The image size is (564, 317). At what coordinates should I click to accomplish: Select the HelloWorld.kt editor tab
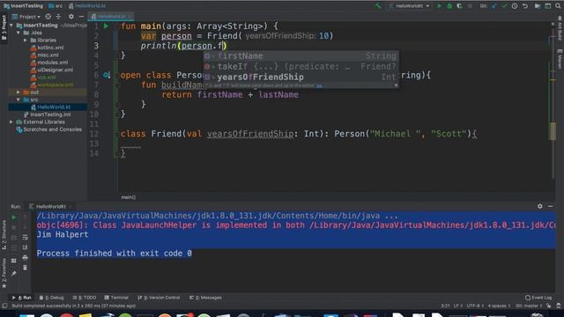111,17
